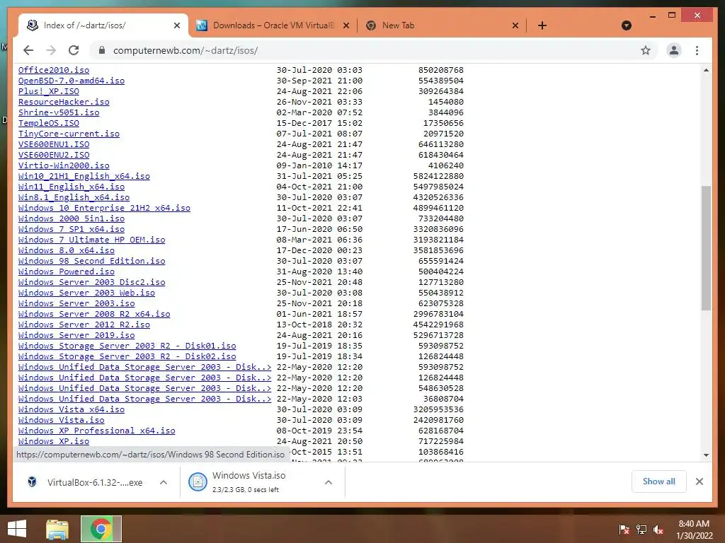Viewport: 725px width, 543px height.
Task: Click the Plus!_XP.ISO link
Action: pyautogui.click(x=49, y=91)
